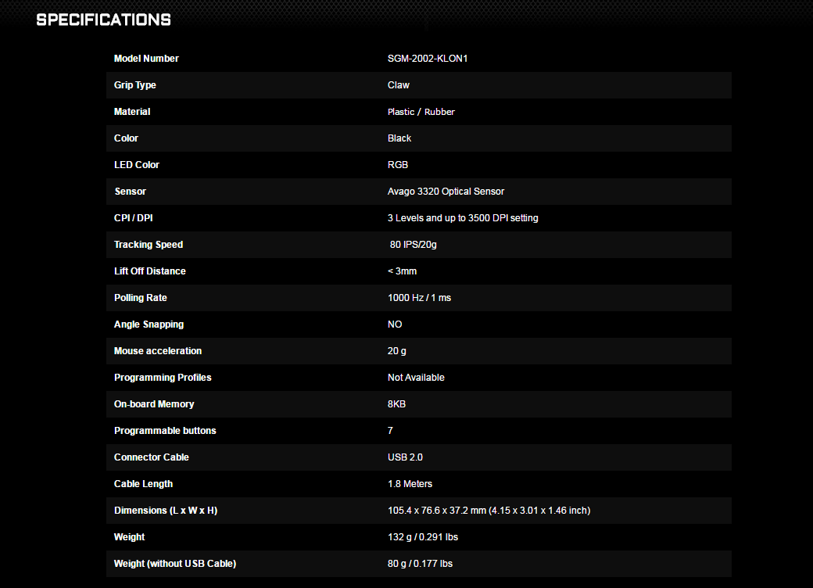
Task: Select the Programmable buttons label
Action: [165, 431]
